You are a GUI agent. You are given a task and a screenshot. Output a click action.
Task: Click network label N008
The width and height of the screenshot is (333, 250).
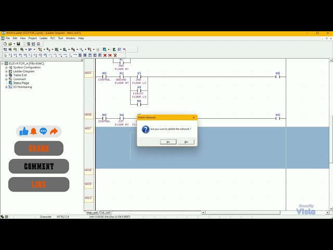pos(89,171)
